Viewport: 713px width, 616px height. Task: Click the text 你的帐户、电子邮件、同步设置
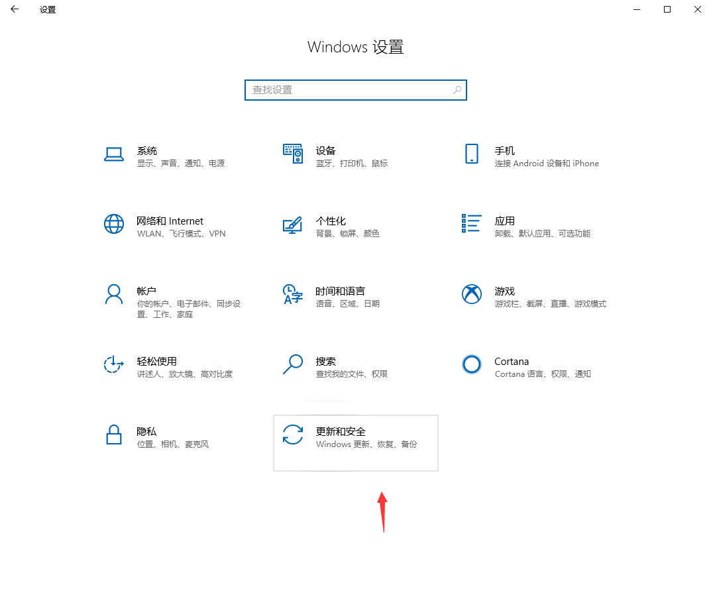(189, 309)
